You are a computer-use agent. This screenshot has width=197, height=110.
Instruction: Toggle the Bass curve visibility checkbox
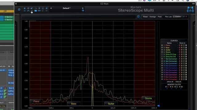coord(162,48)
